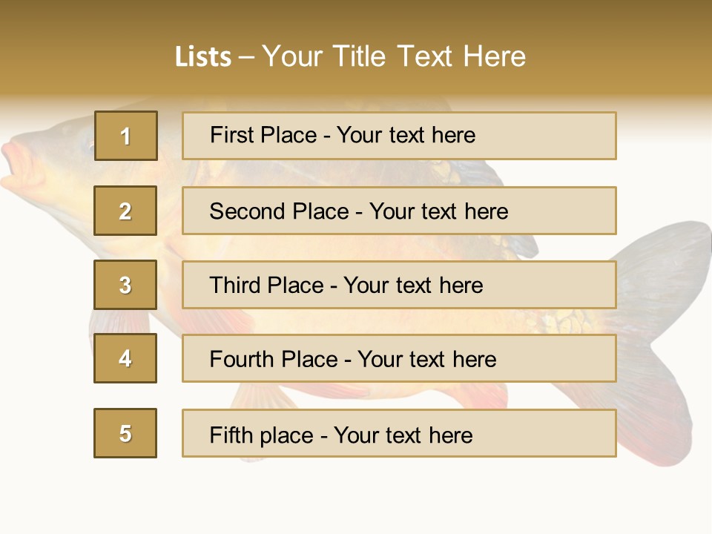This screenshot has width=712, height=534.
Task: Select the words Your Title Text Here
Action: [x=394, y=56]
